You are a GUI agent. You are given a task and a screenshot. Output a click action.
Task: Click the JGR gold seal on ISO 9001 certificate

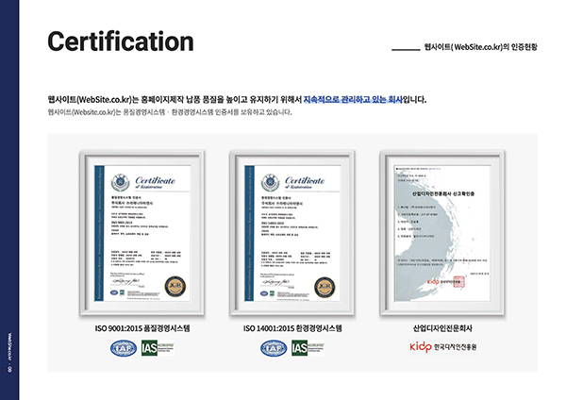[175, 287]
